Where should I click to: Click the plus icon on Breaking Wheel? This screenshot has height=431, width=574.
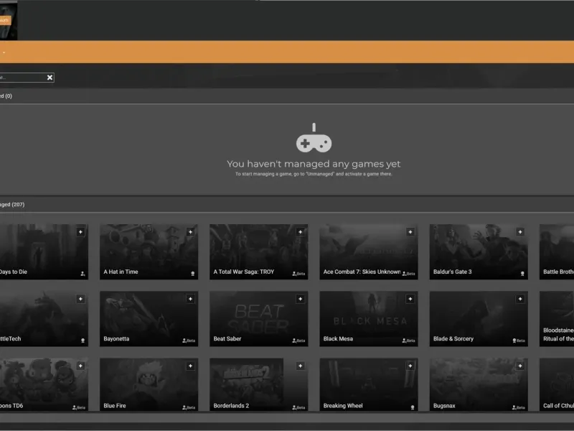click(x=410, y=366)
